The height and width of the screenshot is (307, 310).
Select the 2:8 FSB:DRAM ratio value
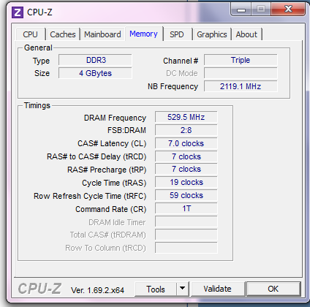pos(186,130)
